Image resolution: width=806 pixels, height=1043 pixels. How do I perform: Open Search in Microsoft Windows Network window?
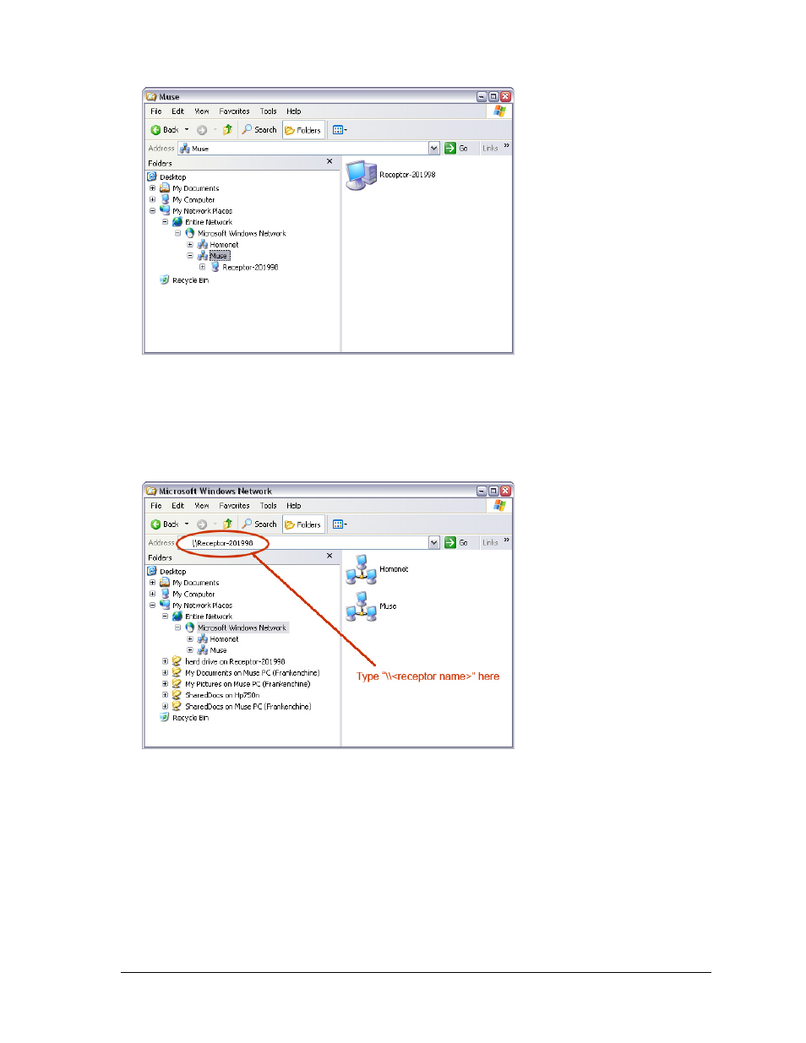259,524
